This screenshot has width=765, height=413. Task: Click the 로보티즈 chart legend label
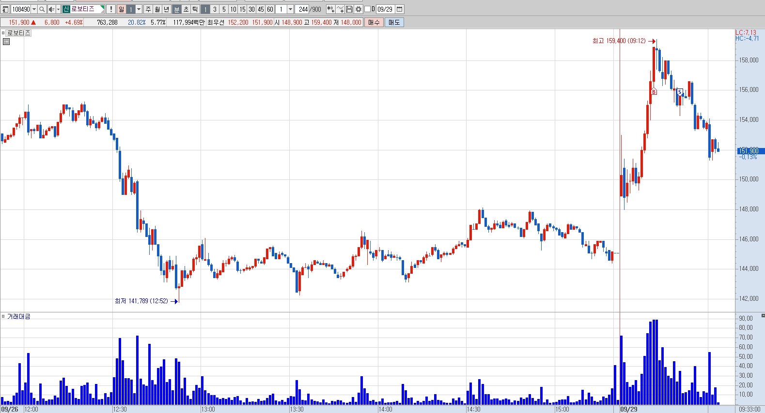click(19, 33)
